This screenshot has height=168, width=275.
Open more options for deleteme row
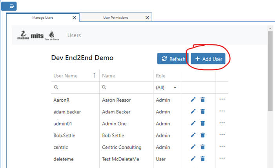pos(222,158)
